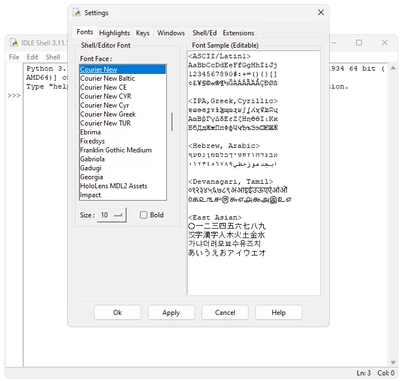Maximize the IDLE Shell window
The height and width of the screenshot is (381, 401).
coord(359,43)
